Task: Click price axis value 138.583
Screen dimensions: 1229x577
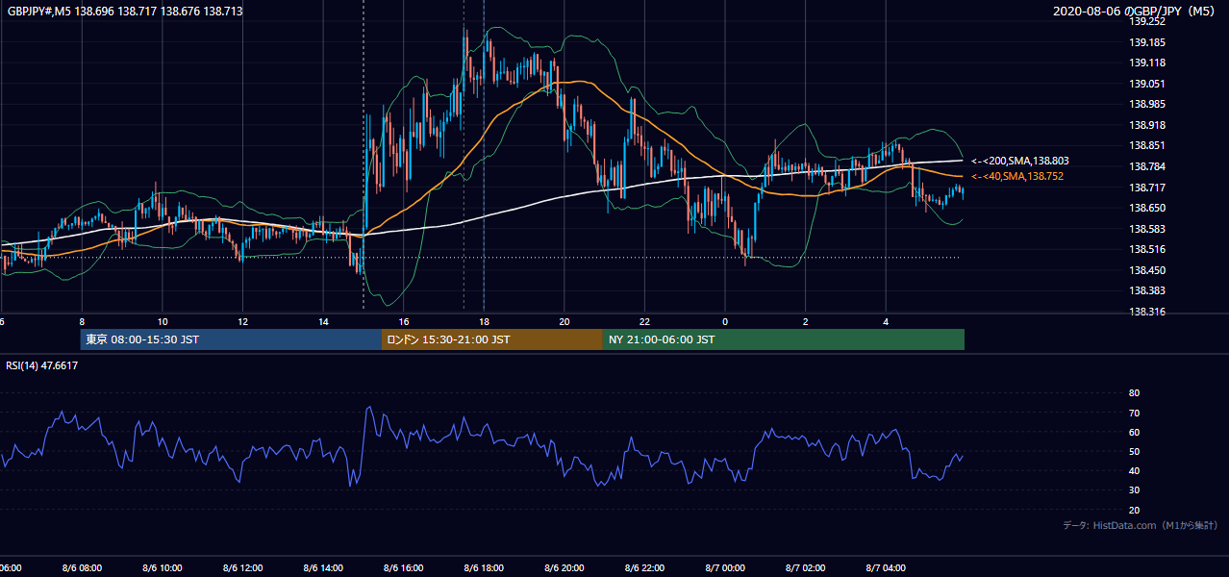Action: (1147, 229)
